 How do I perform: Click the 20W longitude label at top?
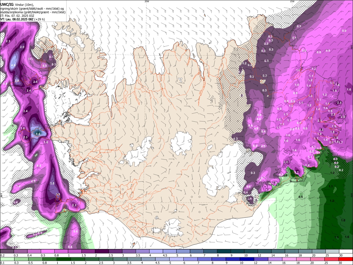tap(147, 1)
